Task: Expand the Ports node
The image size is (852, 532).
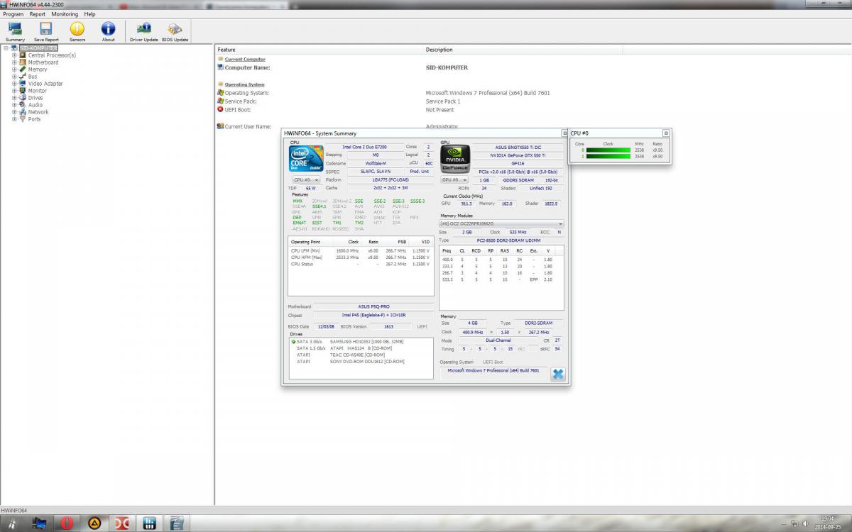Action: coord(14,119)
